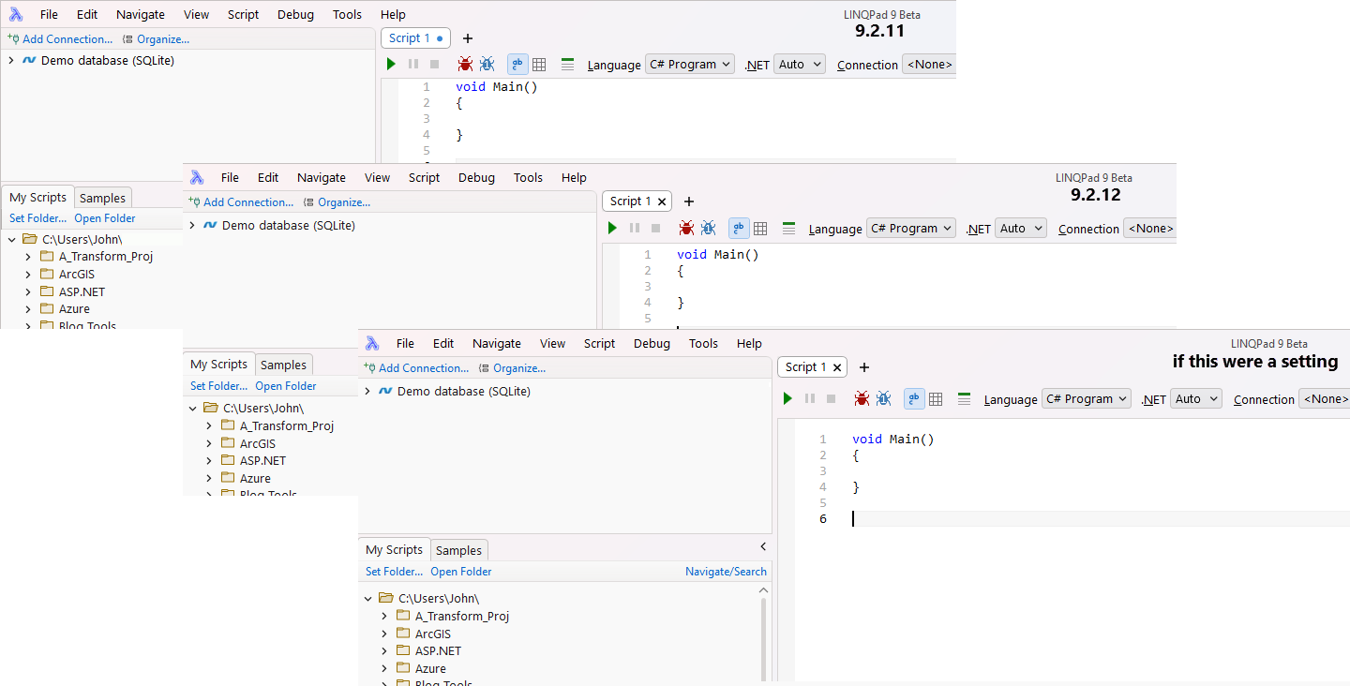
Task: Toggle rich text results in the 9.2.12 window
Action: coord(739,228)
